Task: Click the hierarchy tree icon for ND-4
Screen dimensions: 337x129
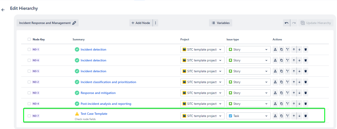Action: 275,104
